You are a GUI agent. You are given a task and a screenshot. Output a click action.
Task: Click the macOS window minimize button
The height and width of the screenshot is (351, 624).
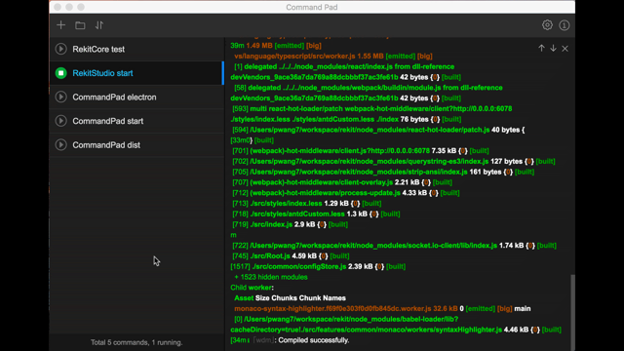[x=69, y=7]
